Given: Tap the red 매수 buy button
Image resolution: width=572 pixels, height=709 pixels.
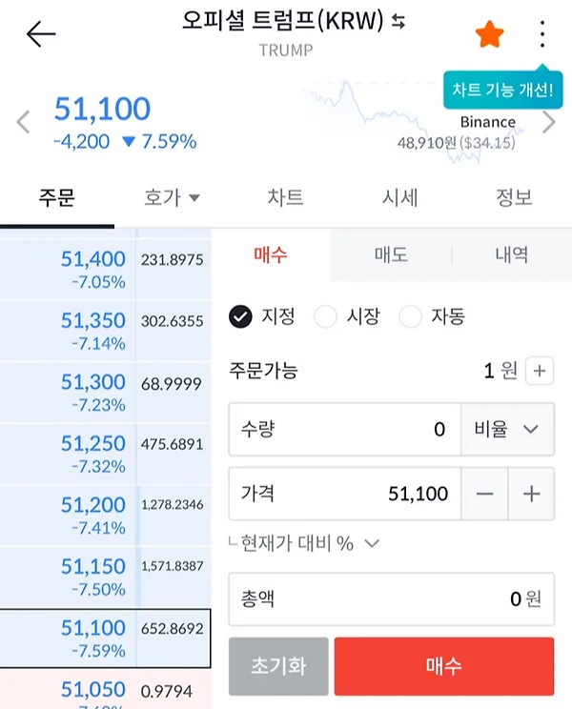Looking at the screenshot, I should (x=444, y=666).
